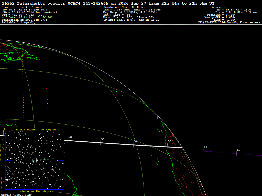Select the 56 minute tick marker
The height and width of the screenshot is (196, 262).
[x=203, y=151]
